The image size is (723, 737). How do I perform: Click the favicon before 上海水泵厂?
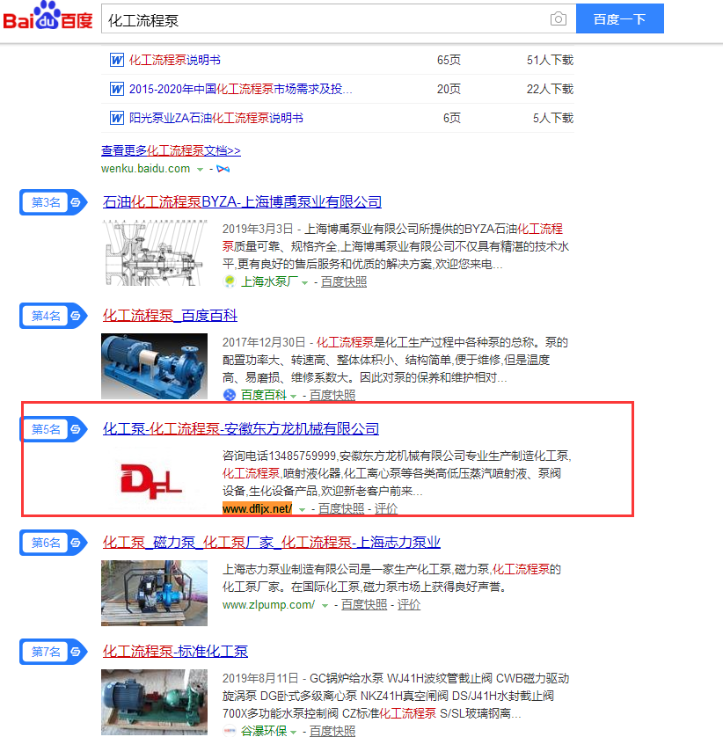click(230, 281)
